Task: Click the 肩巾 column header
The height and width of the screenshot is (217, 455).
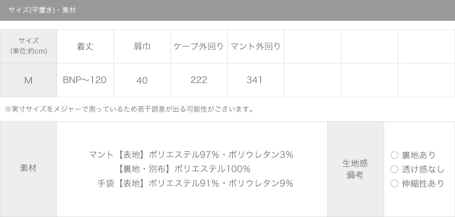Action: coord(142,47)
